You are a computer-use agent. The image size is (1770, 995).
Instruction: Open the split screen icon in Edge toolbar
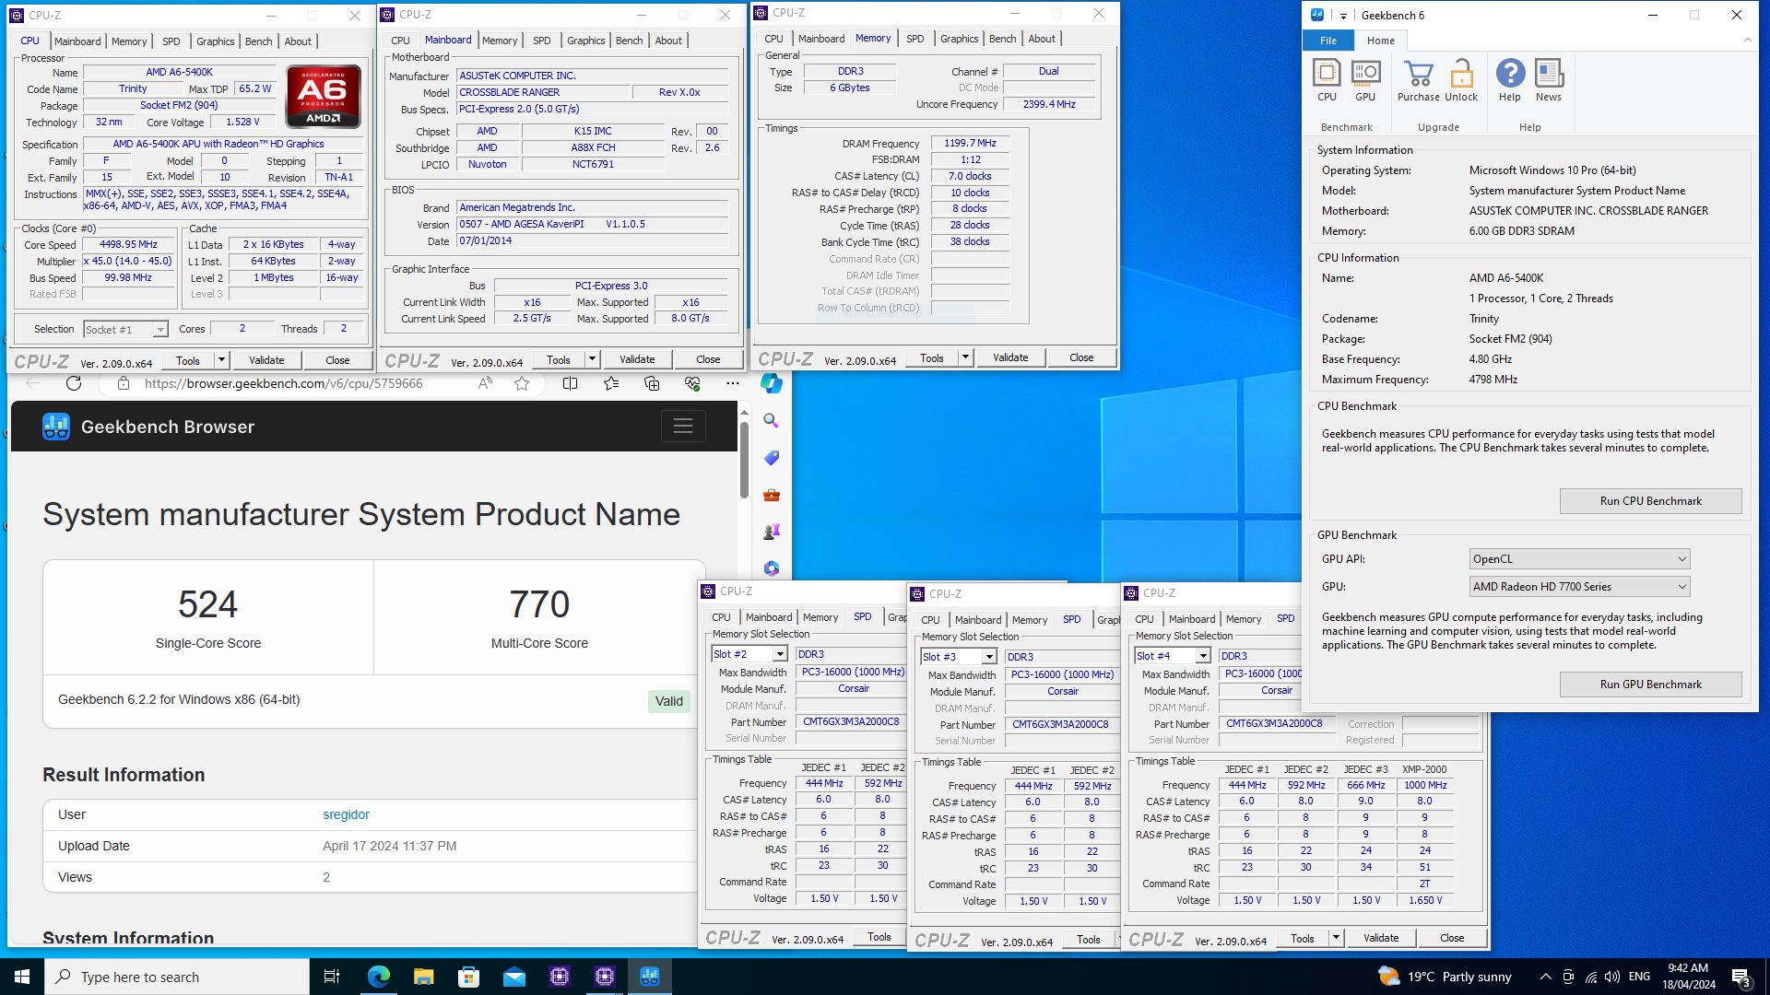[x=570, y=383]
